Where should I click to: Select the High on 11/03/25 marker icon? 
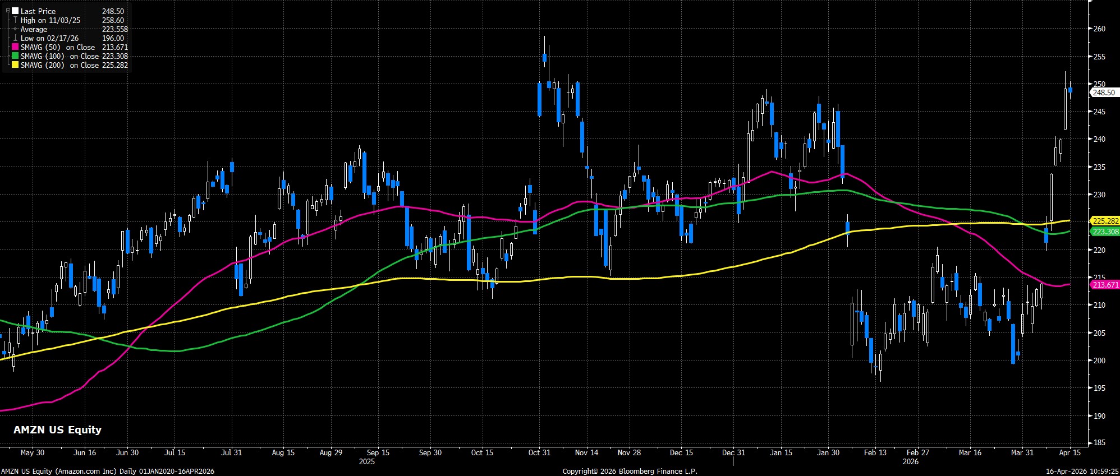click(15, 20)
